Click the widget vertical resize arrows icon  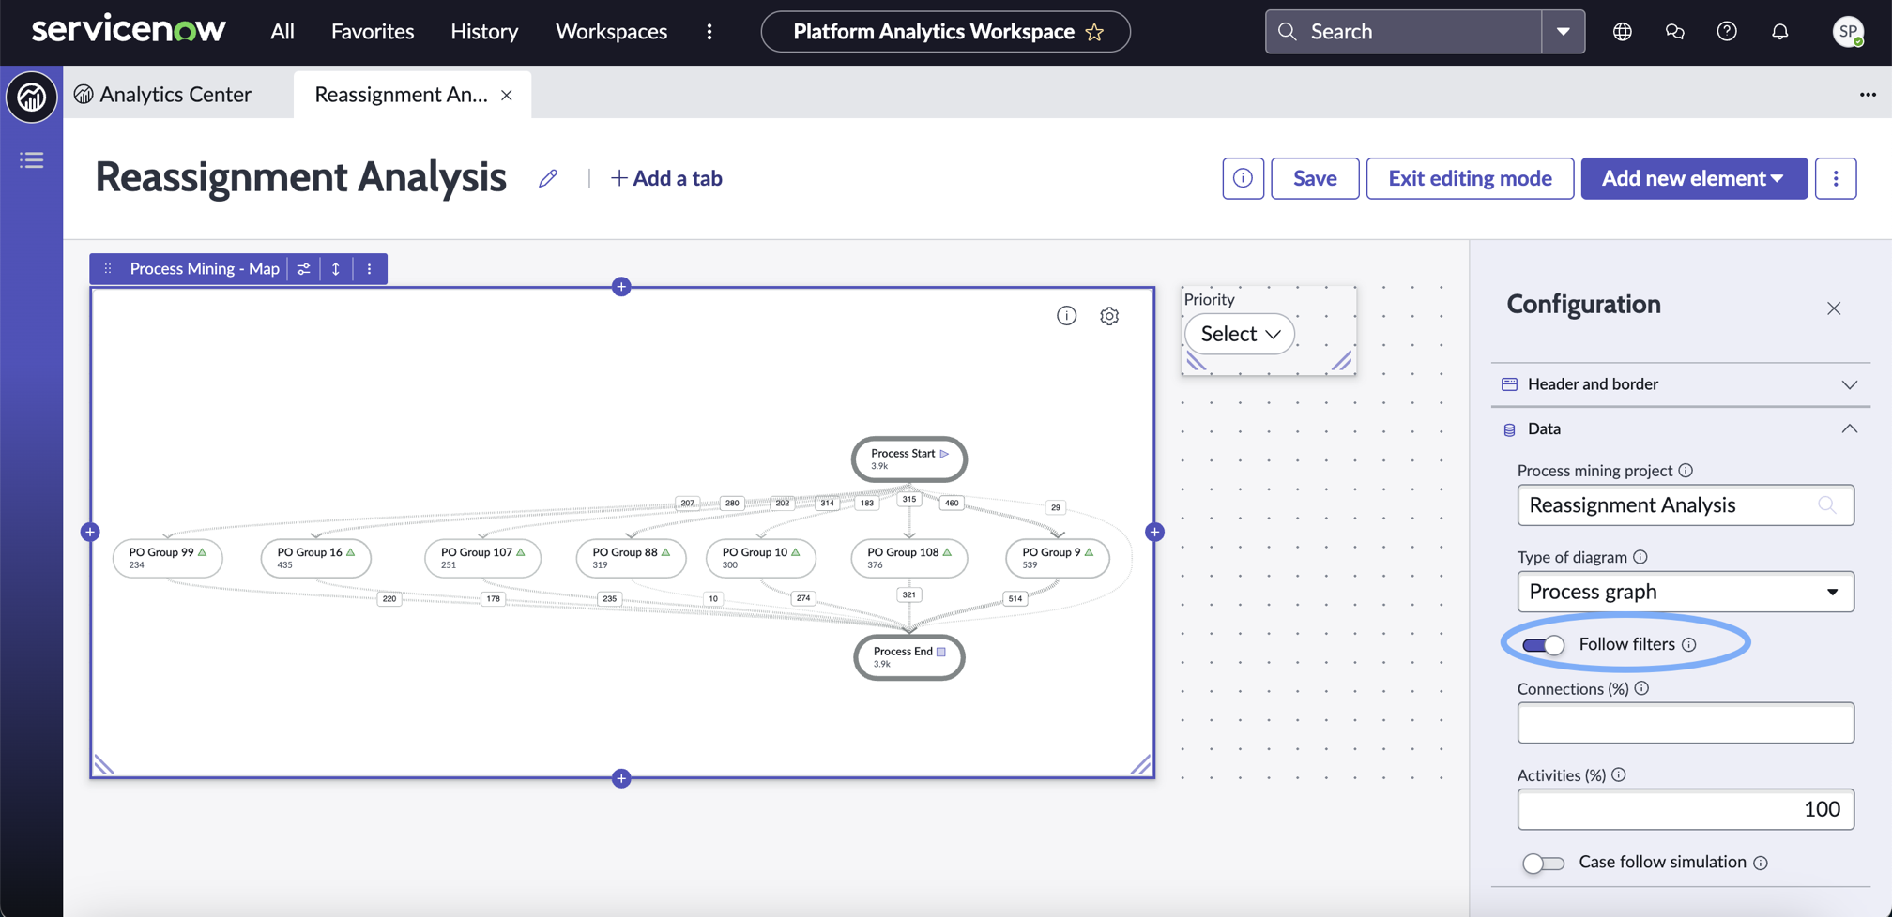[x=336, y=269]
